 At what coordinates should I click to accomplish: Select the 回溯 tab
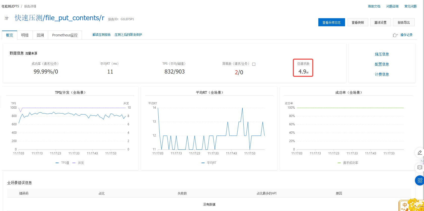tap(40, 35)
